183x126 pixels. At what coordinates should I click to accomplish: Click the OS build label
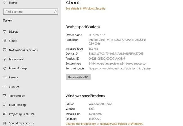point(71,119)
